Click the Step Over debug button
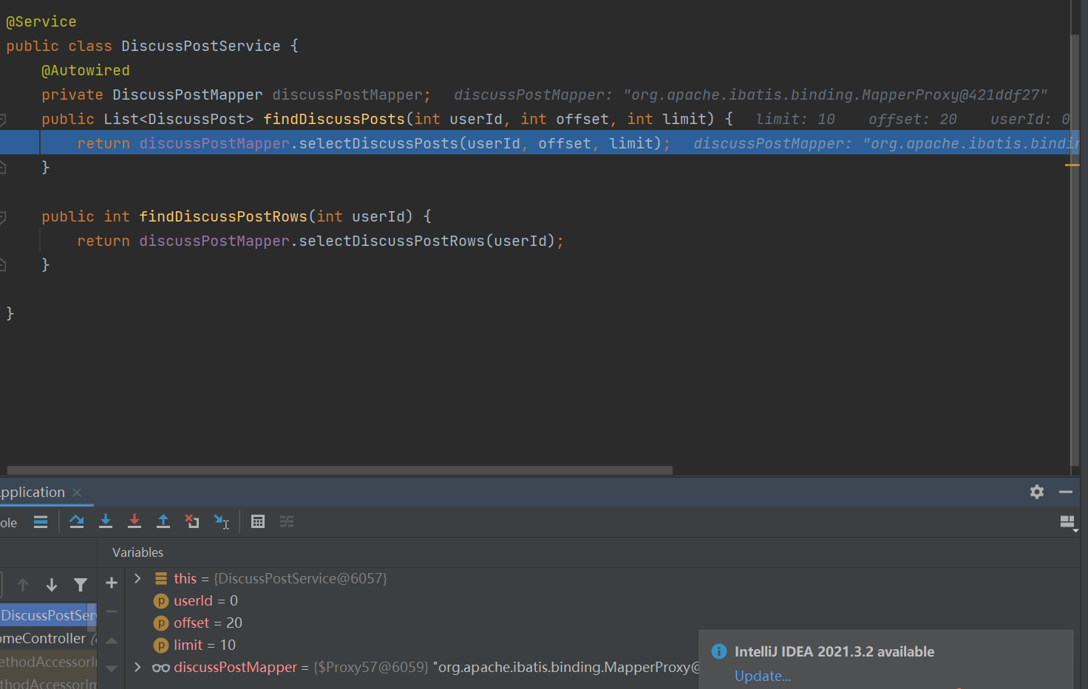Screen dimensions: 1088x689 (76, 522)
